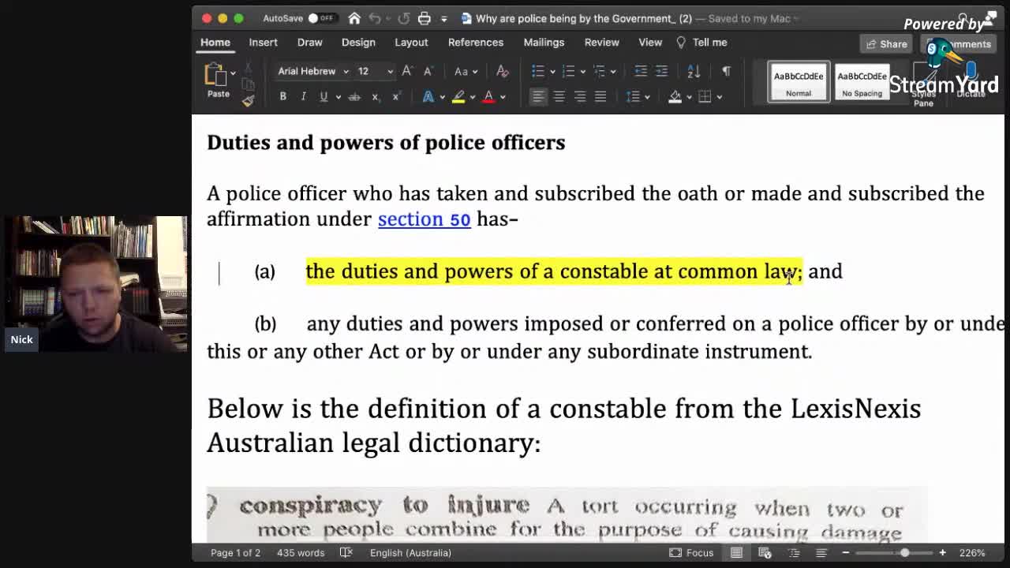Image resolution: width=1010 pixels, height=568 pixels.
Task: Expand the Paste options arrow
Action: [x=233, y=73]
